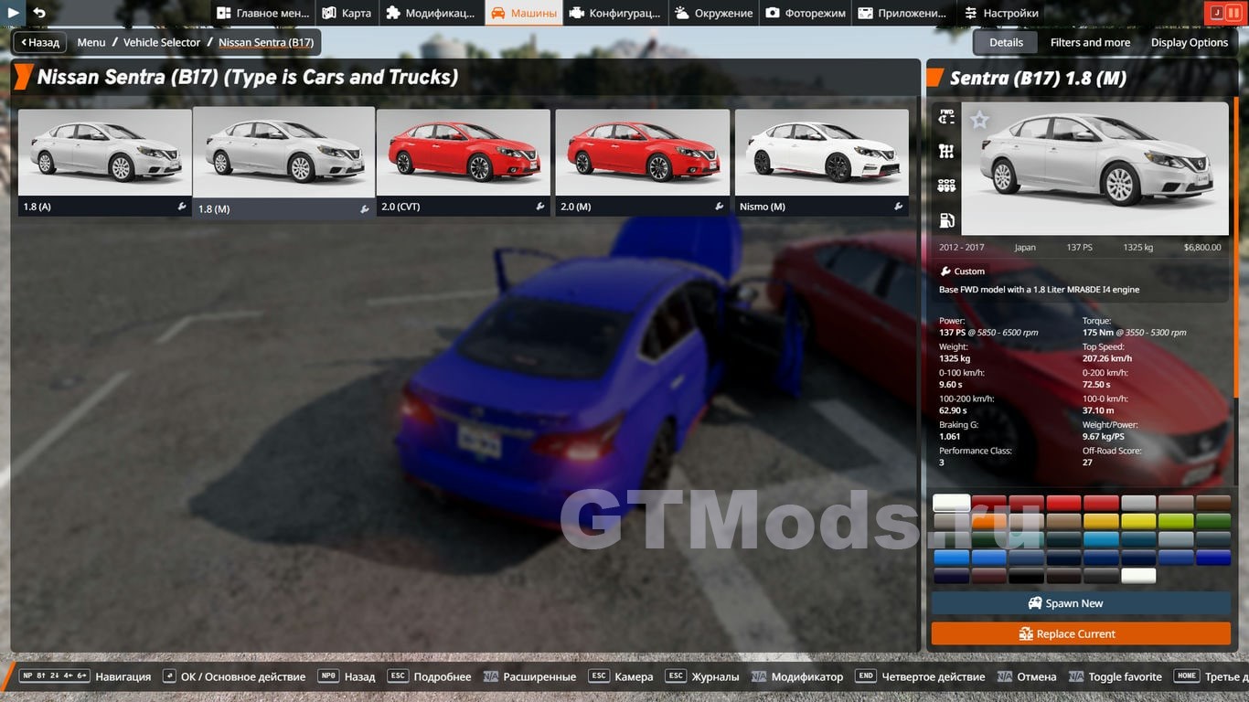Click the manual gearbox shifter icon
Viewport: 1249px width, 702px height.
point(946,151)
